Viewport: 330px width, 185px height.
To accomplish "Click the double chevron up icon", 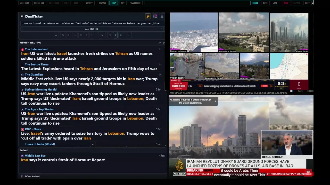I will tap(81, 35).
